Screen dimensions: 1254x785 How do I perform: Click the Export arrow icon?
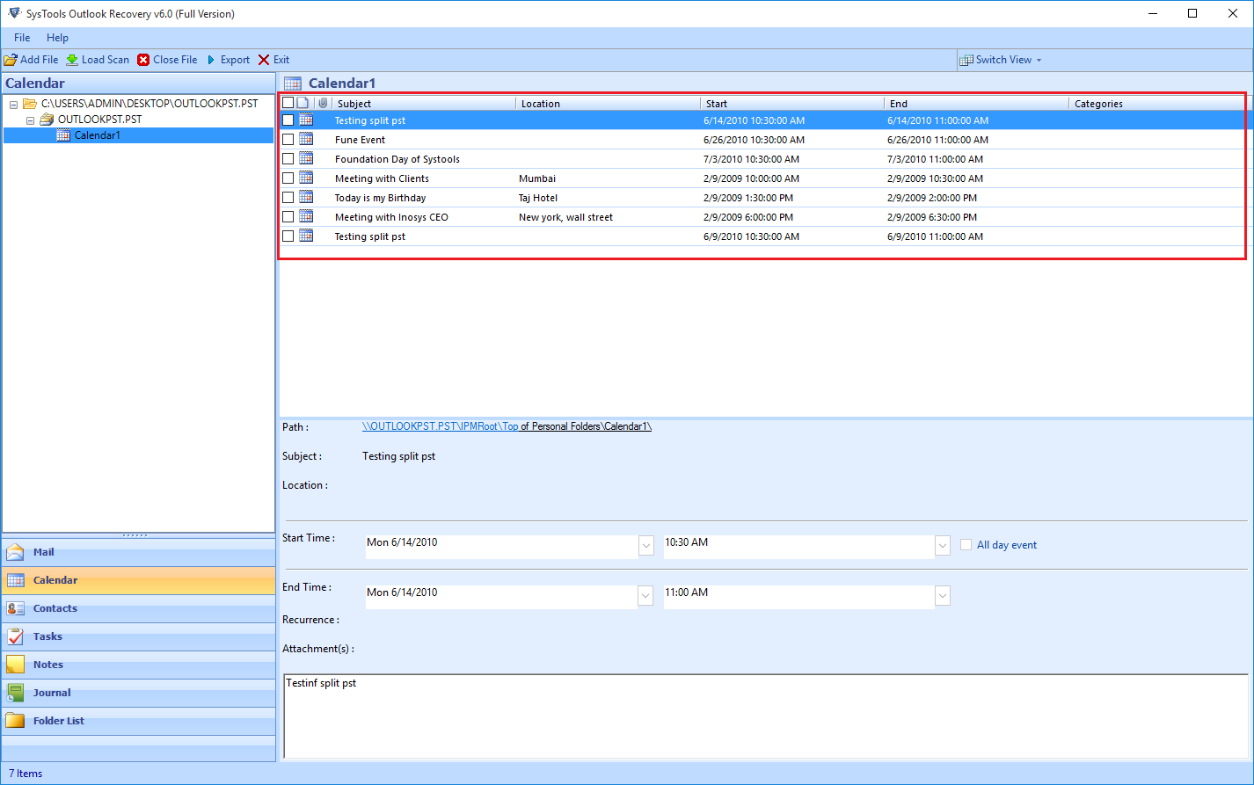(x=211, y=60)
